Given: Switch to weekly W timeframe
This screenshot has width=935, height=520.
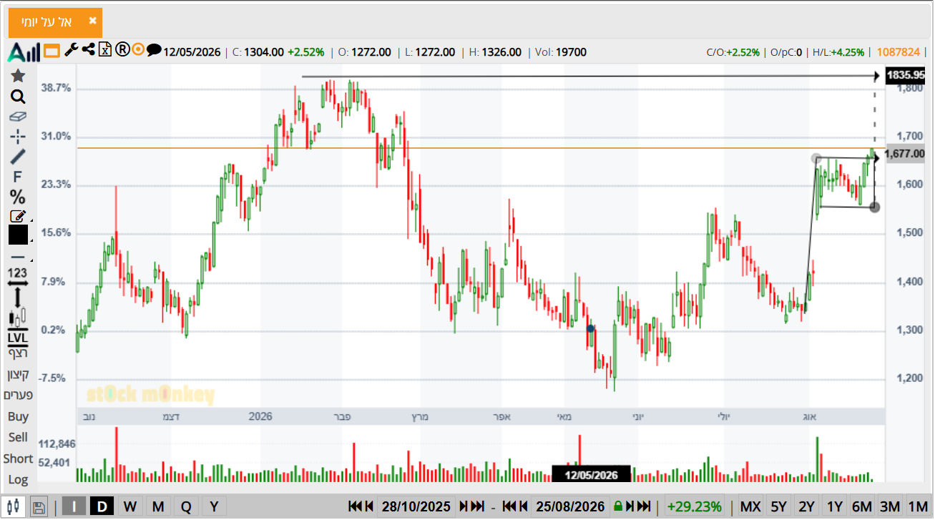Looking at the screenshot, I should coord(131,506).
